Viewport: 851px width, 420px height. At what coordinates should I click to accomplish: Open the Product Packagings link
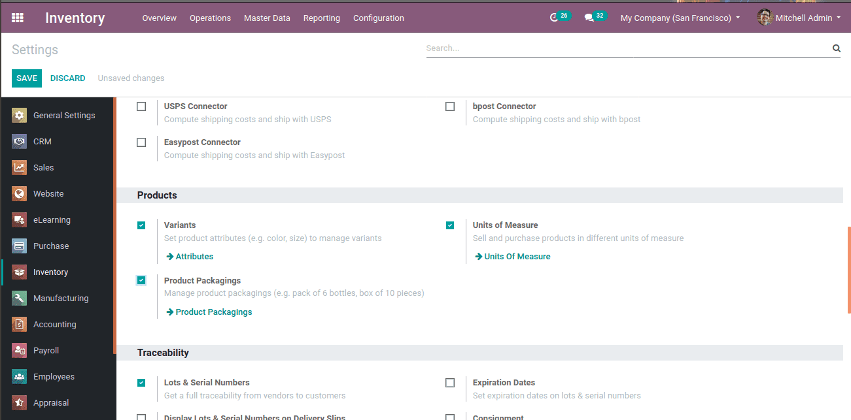pos(209,312)
